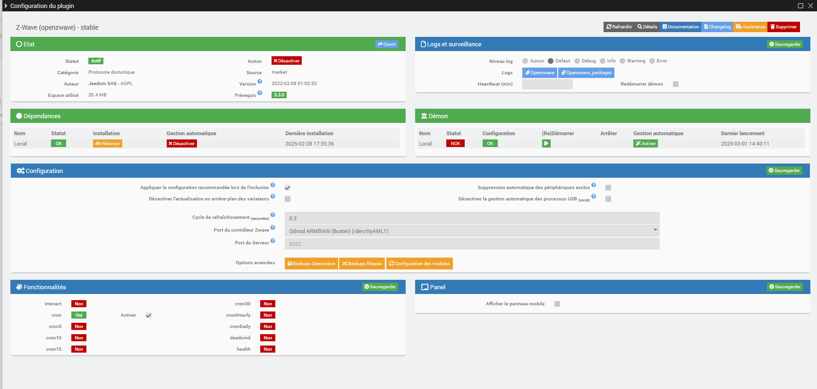Click the Non badge for cronDaily
The width and height of the screenshot is (817, 389).
pos(268,327)
